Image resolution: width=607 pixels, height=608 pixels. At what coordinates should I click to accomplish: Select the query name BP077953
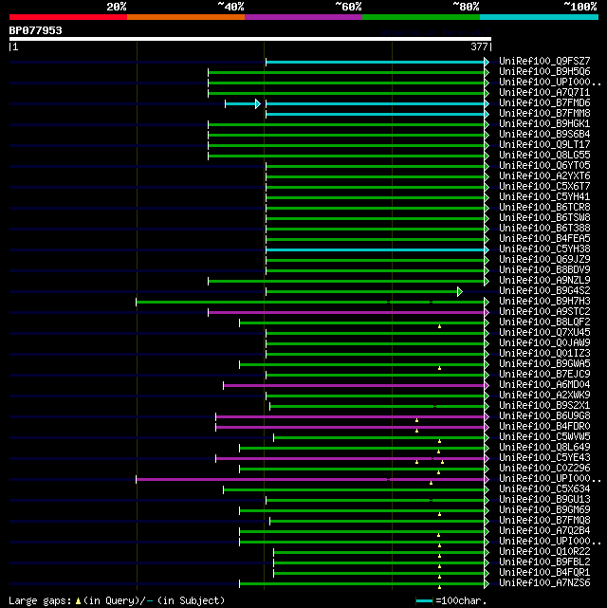[x=35, y=30]
